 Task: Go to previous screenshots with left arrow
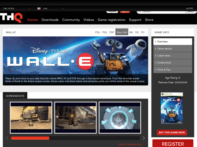[x=7, y=138]
